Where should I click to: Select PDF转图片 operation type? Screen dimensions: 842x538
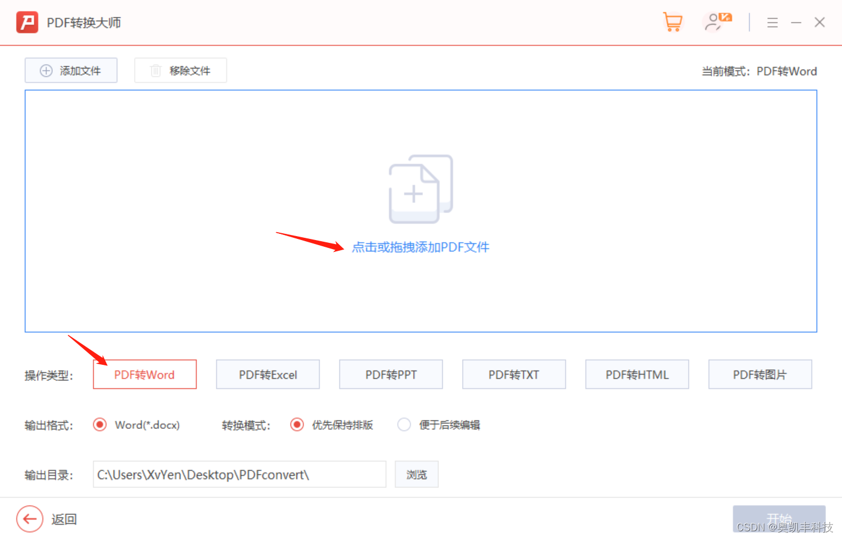point(760,374)
